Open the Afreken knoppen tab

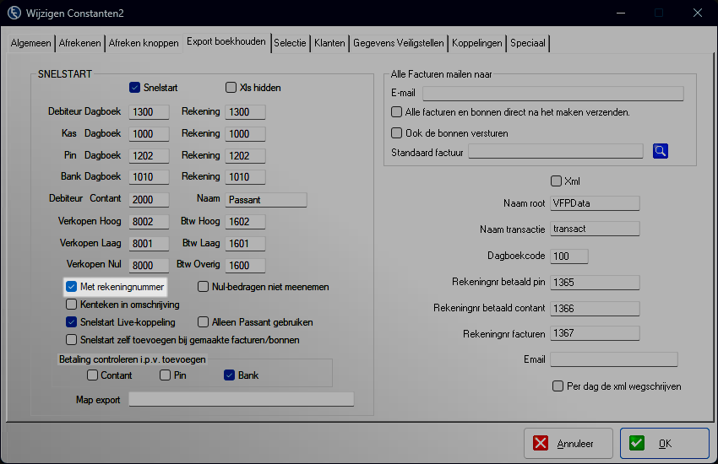pyautogui.click(x=144, y=43)
